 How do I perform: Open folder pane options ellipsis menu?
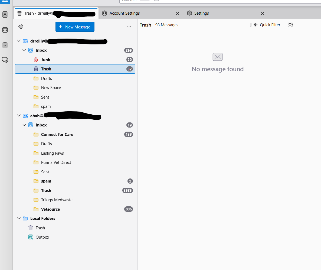129,27
